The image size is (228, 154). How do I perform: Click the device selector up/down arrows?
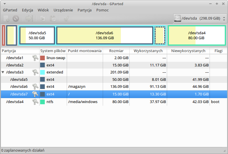224,18
